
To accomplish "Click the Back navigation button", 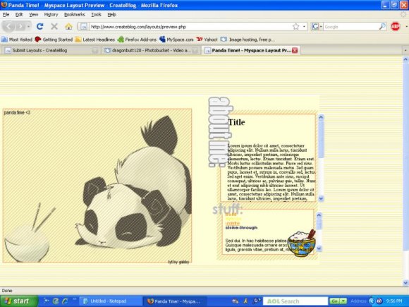I will [8, 26].
